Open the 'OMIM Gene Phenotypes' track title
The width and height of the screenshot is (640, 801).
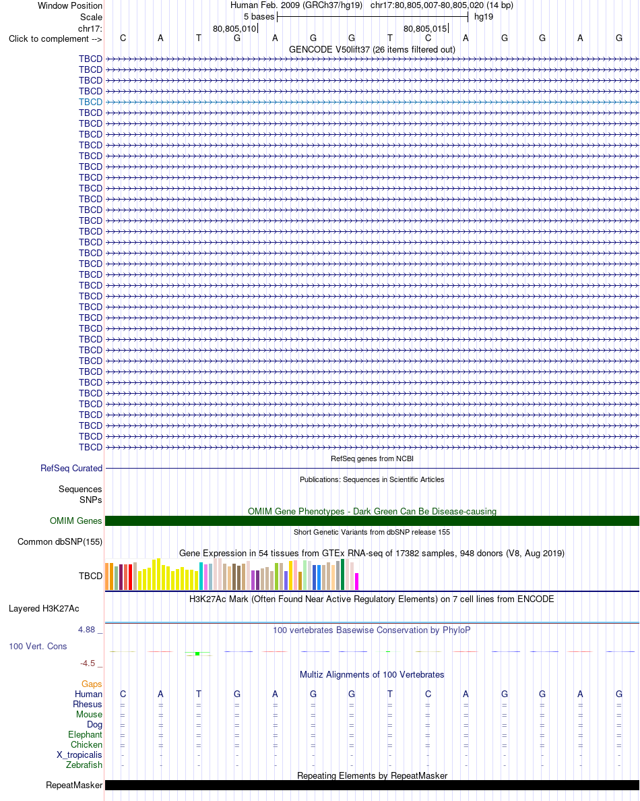tap(372, 511)
